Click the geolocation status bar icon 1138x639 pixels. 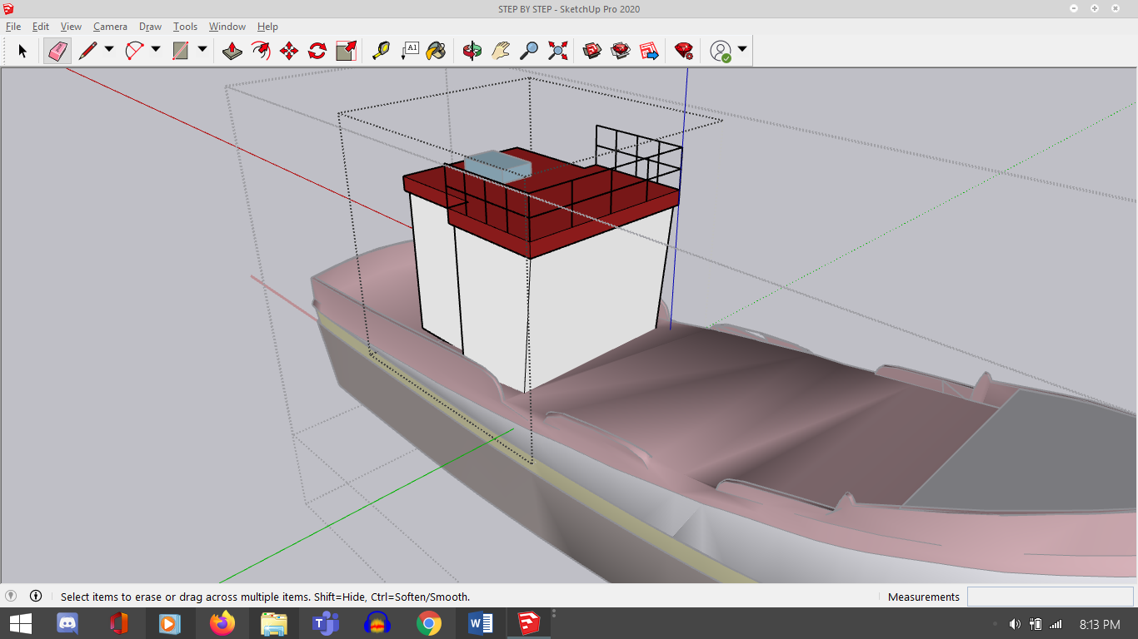click(11, 596)
